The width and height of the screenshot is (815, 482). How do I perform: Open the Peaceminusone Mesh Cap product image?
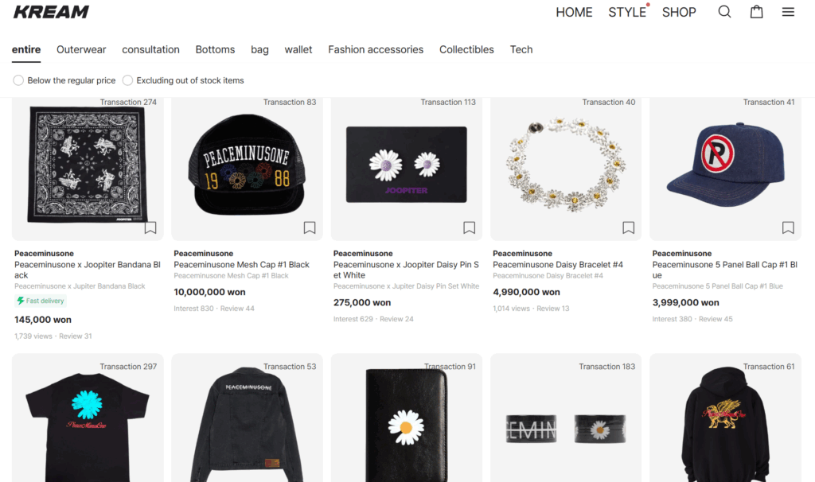pyautogui.click(x=247, y=167)
